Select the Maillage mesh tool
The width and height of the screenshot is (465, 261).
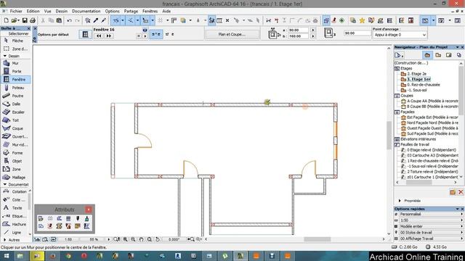click(15, 177)
